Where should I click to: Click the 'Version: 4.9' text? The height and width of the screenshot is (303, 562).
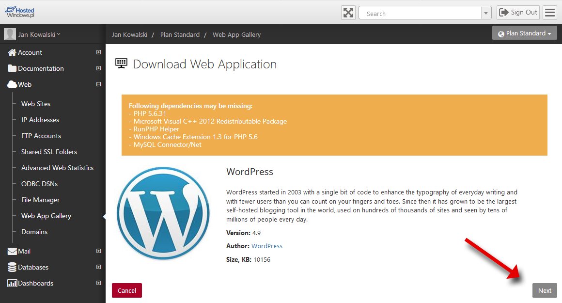click(x=243, y=233)
